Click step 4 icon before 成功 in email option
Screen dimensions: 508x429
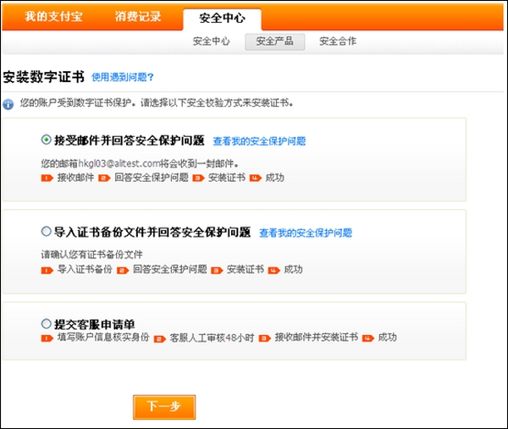pyautogui.click(x=256, y=178)
